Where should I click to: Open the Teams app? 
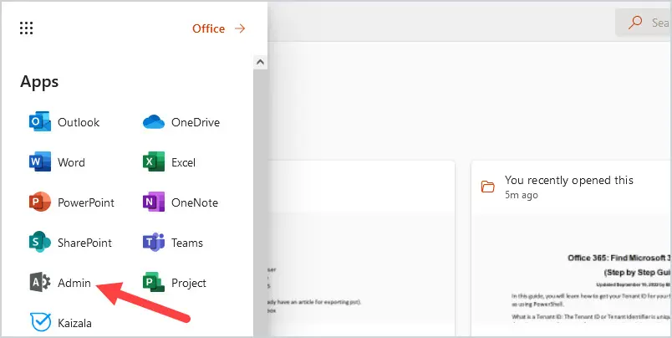point(173,243)
